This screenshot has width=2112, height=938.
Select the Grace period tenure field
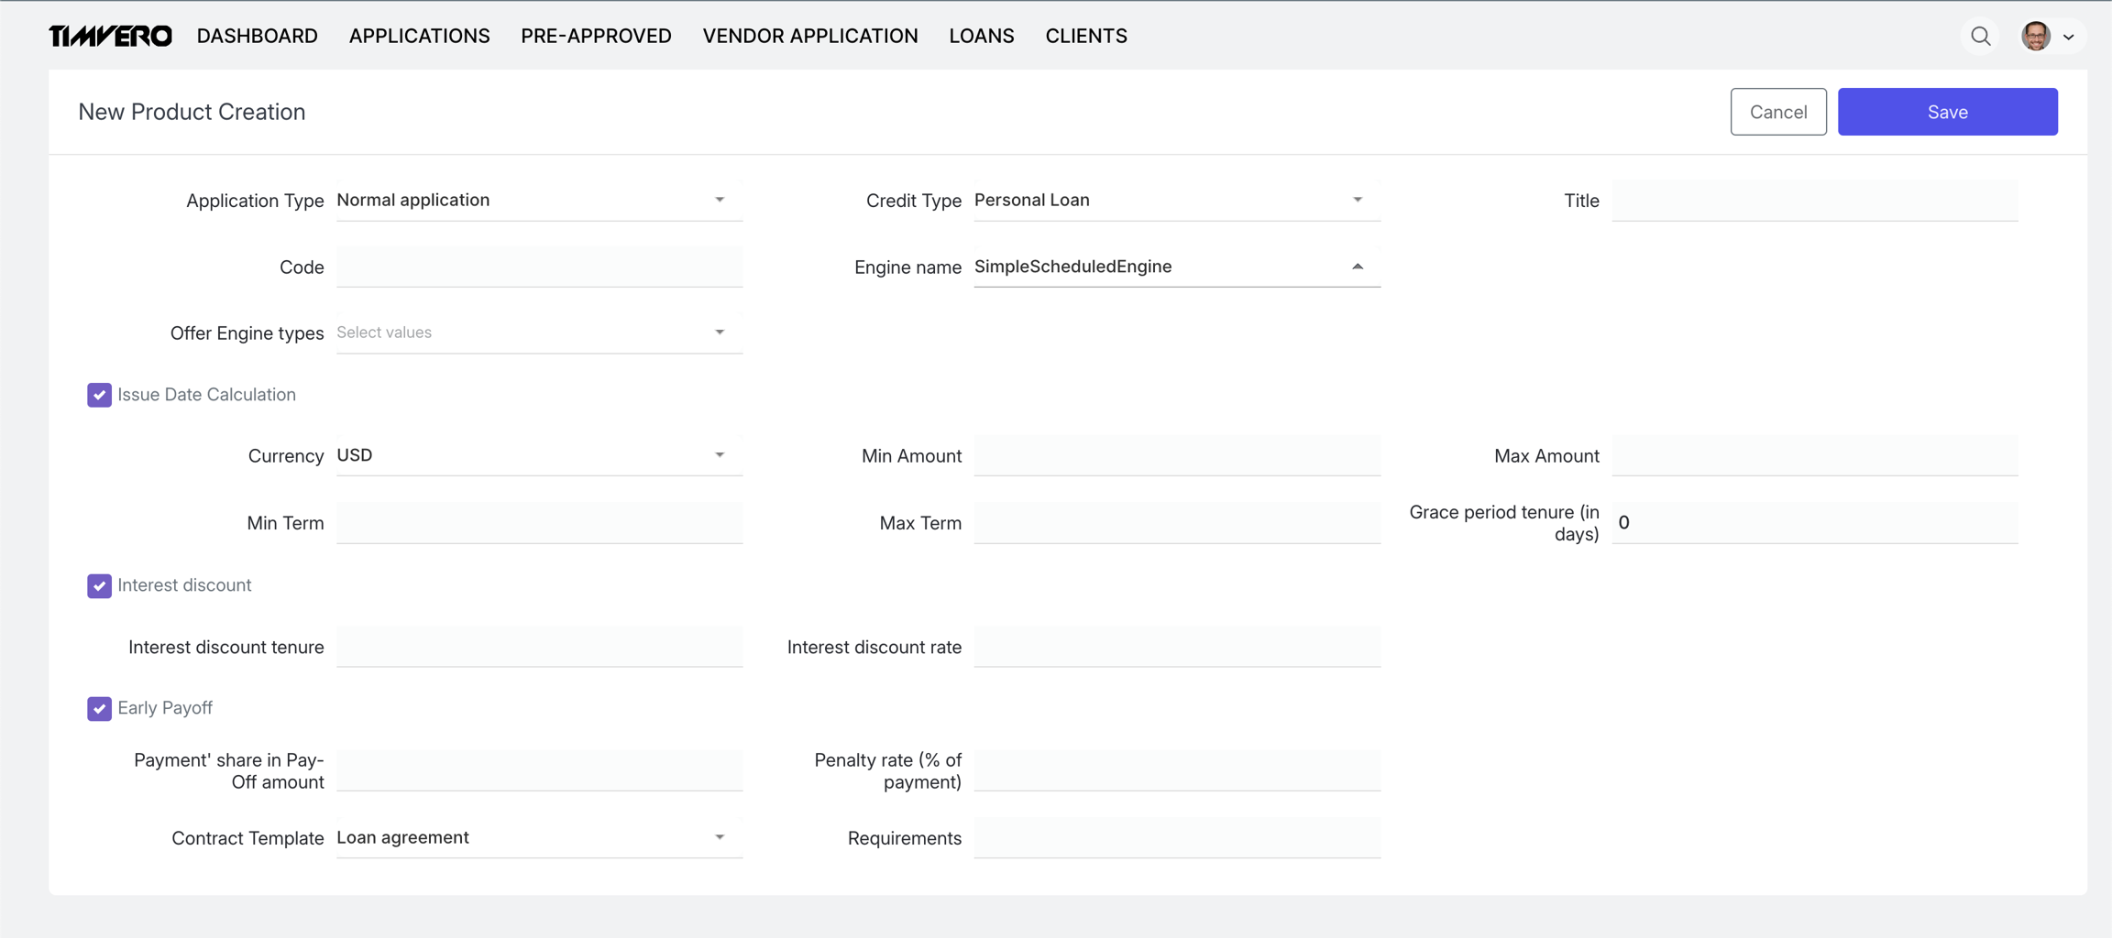(x=1814, y=523)
